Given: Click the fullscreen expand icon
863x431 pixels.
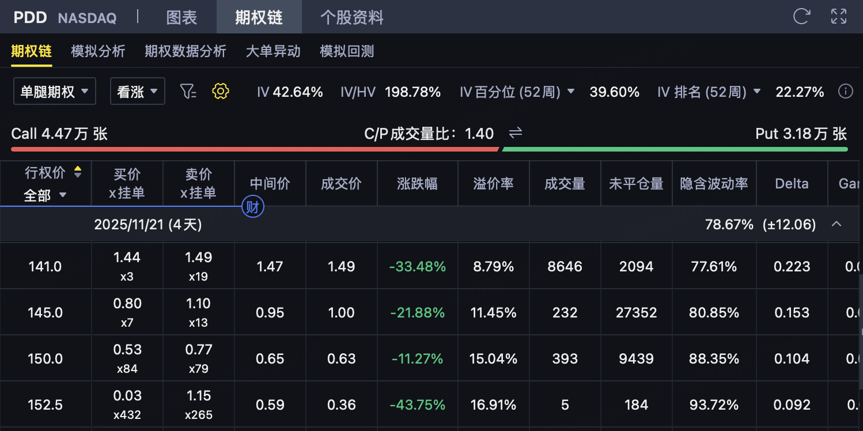Looking at the screenshot, I should tap(839, 16).
